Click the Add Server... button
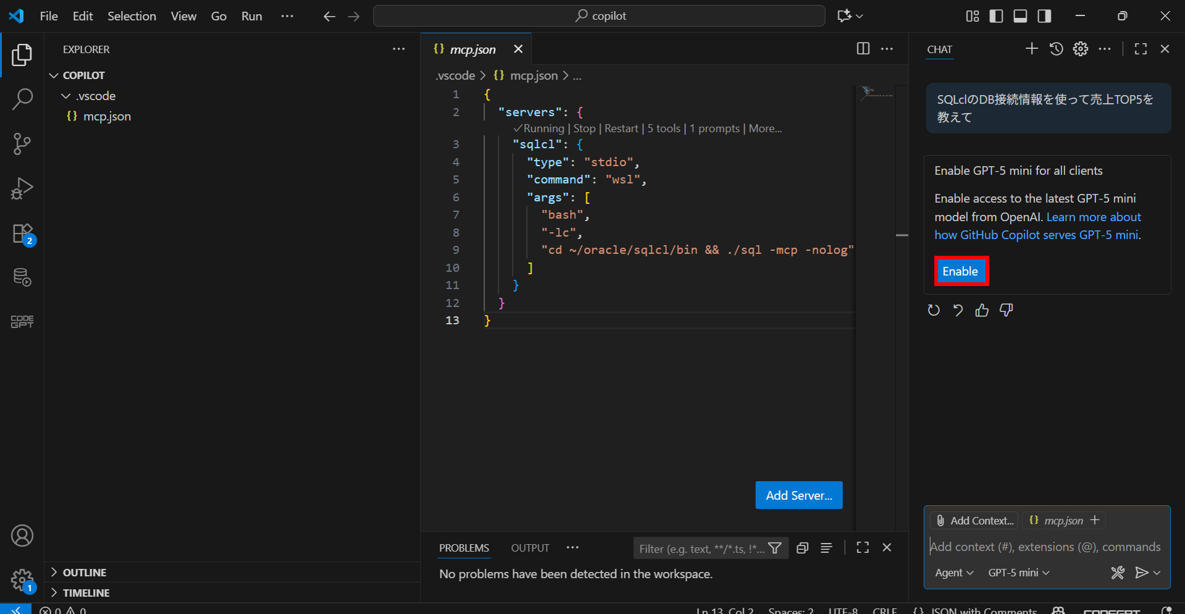This screenshot has width=1185, height=614. (798, 495)
